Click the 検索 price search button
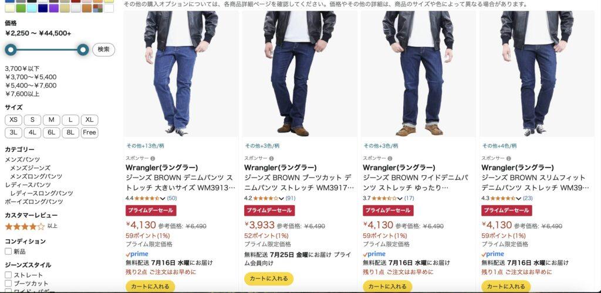 [x=103, y=49]
